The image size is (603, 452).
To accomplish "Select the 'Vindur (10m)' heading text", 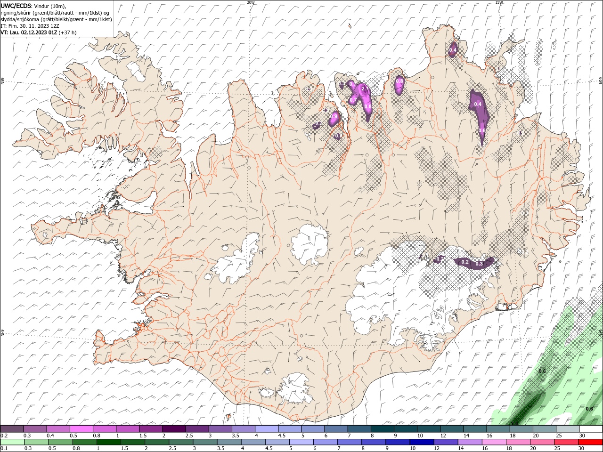I will 50,6.
